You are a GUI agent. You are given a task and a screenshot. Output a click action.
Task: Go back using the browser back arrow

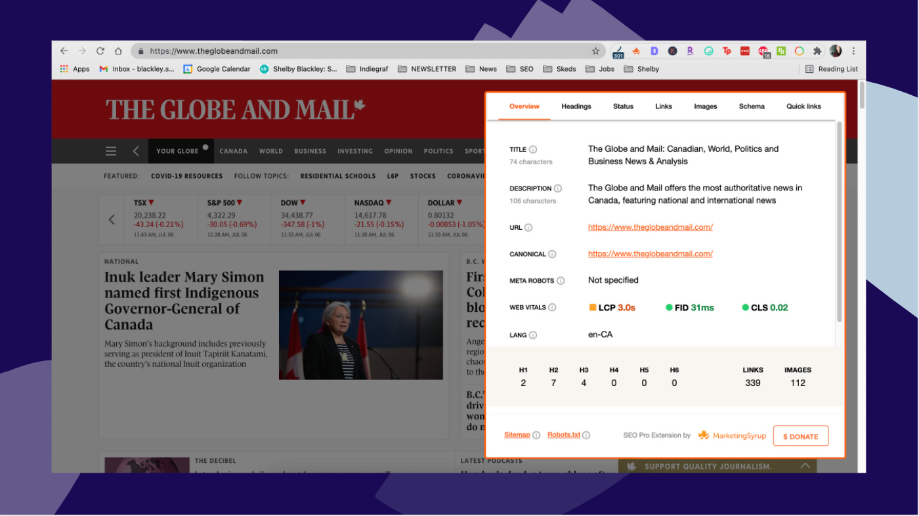[64, 51]
